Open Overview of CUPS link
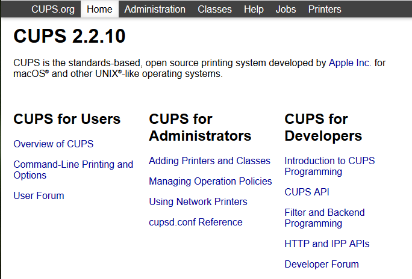 click(x=54, y=144)
